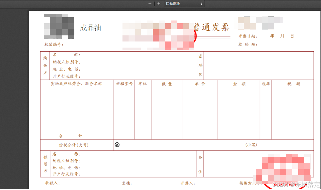Screen dimensions: 321x190
Task: Click the 备注 label
Action: pos(200,164)
